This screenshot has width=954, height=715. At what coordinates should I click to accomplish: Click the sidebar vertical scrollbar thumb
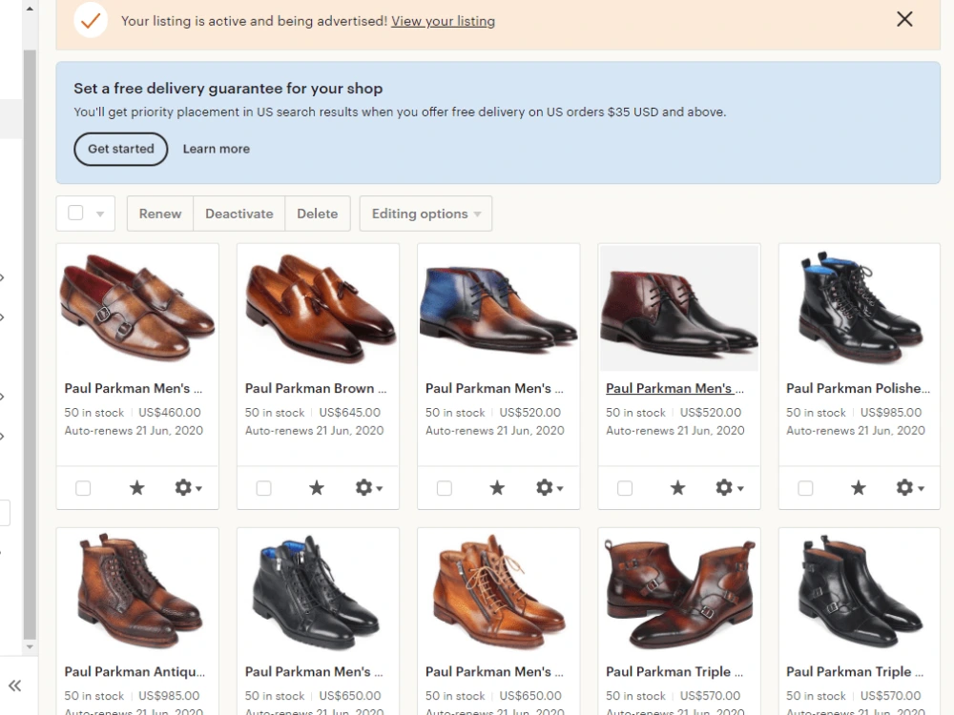click(30, 345)
